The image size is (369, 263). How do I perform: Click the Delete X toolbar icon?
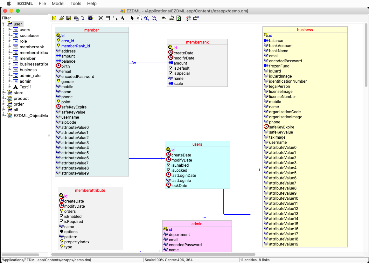point(101,18)
